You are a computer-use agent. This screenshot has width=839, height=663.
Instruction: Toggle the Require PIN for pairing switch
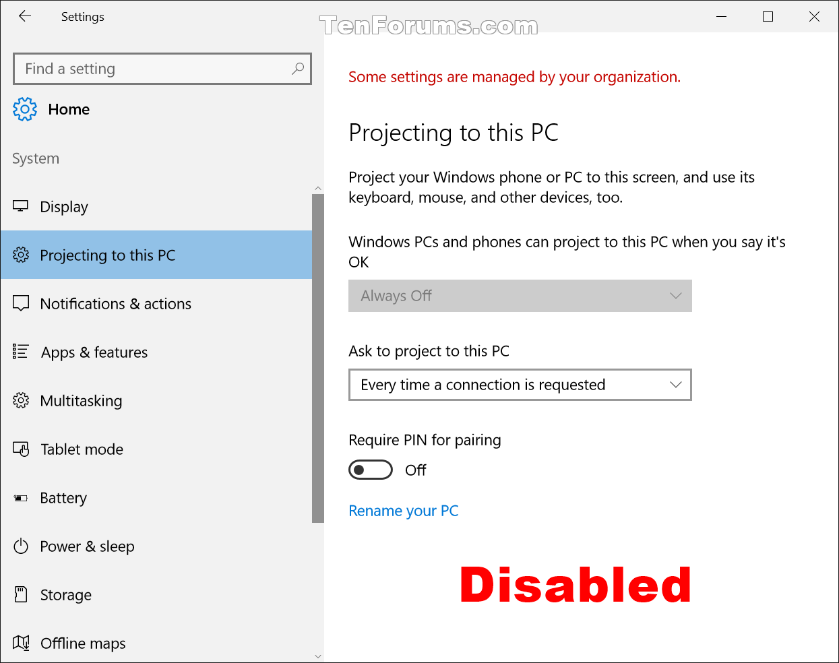tap(371, 470)
